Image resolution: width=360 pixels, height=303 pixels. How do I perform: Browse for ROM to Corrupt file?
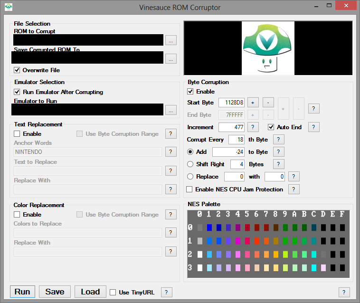click(171, 40)
